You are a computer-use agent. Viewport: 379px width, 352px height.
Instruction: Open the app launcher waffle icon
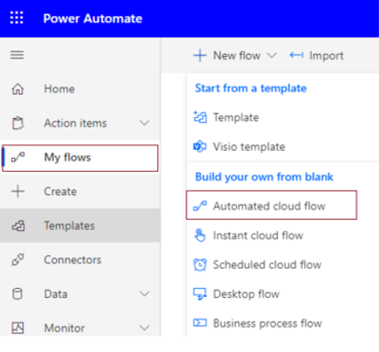[x=17, y=18]
